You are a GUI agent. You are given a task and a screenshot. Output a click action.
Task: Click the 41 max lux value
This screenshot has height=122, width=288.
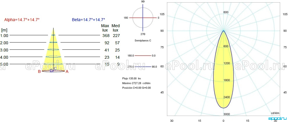[107, 50]
